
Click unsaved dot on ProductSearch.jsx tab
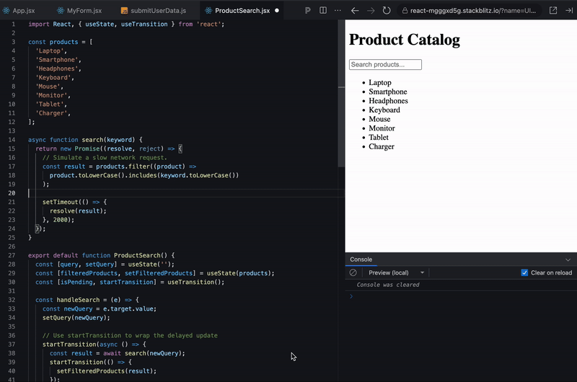click(277, 11)
